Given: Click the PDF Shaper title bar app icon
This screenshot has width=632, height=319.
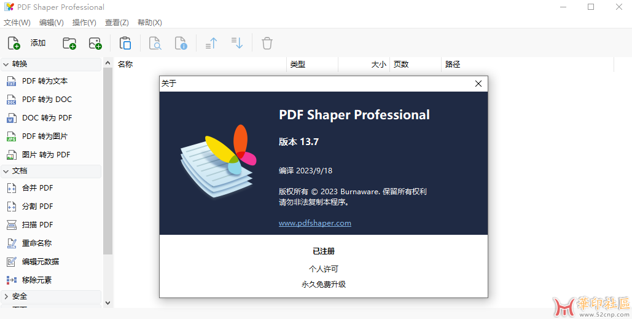Looking at the screenshot, I should pyautogui.click(x=9, y=7).
